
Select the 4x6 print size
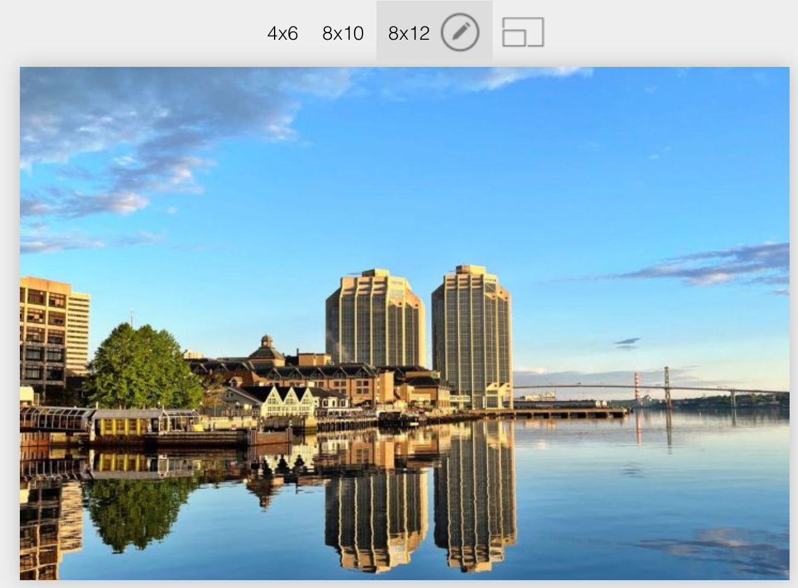[282, 33]
